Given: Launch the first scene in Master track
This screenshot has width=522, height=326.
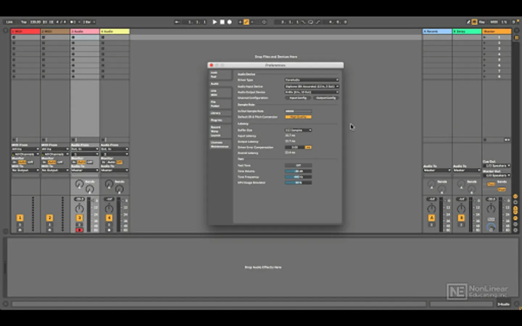Looking at the screenshot, I should [x=485, y=37].
